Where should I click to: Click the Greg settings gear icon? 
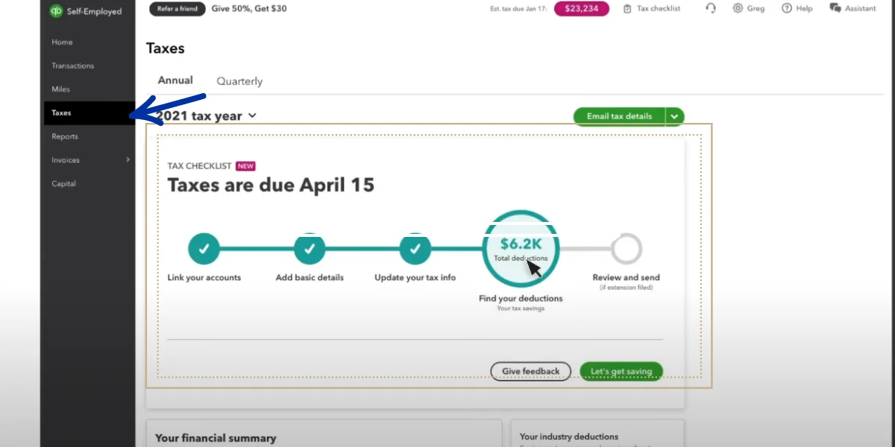pos(738,8)
